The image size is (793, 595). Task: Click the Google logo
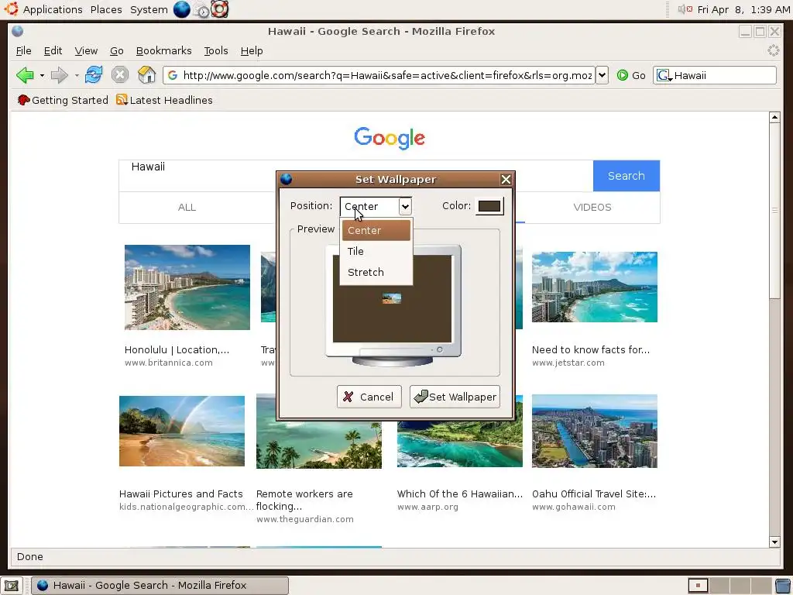390,138
